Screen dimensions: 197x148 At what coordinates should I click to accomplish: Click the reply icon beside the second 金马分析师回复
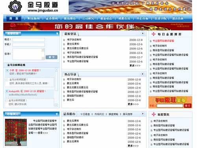pyautogui.click(x=7, y=100)
